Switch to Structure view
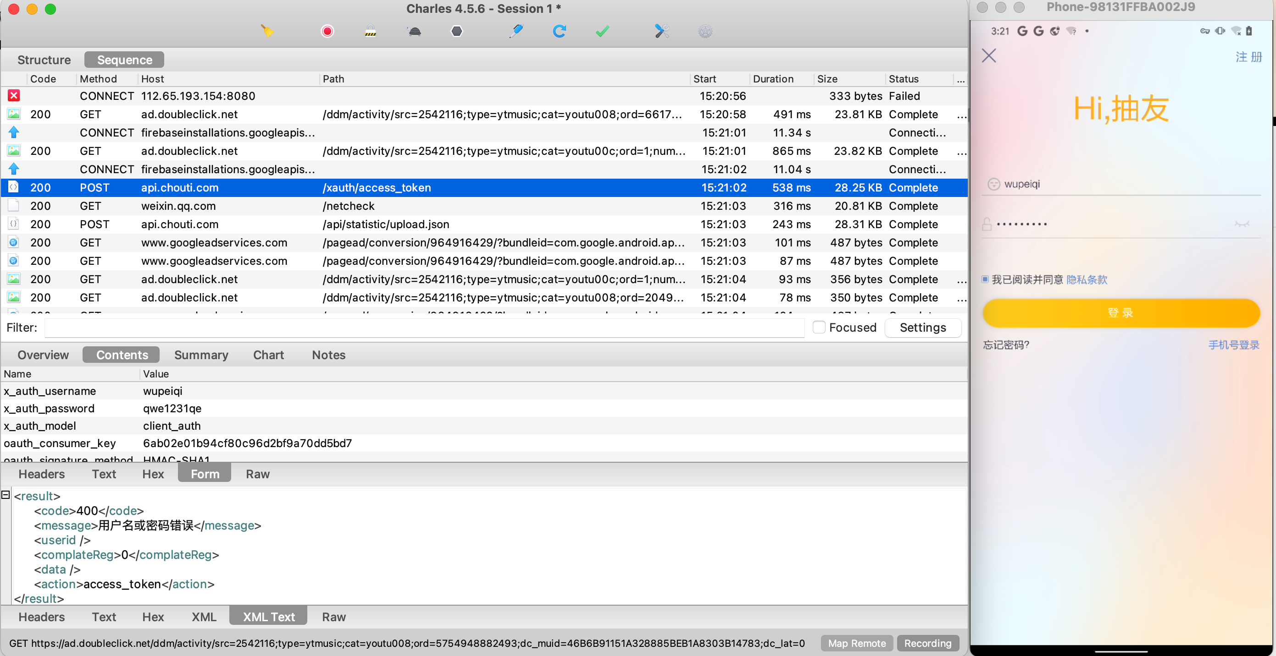 (44, 60)
